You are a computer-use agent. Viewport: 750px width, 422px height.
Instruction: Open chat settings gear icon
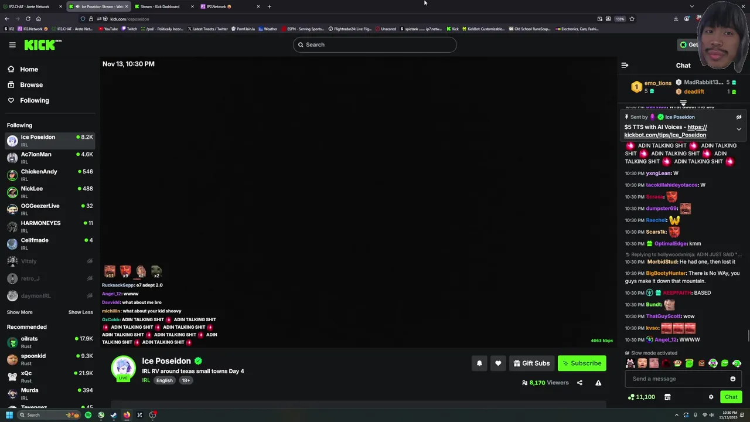[711, 397]
